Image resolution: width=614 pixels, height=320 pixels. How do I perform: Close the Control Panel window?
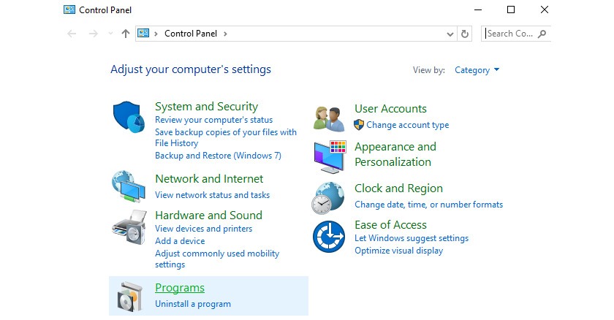click(x=545, y=9)
